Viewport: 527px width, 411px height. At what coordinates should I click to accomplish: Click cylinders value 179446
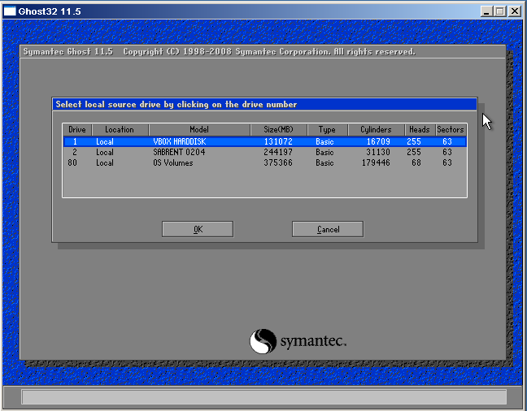pyautogui.click(x=376, y=162)
